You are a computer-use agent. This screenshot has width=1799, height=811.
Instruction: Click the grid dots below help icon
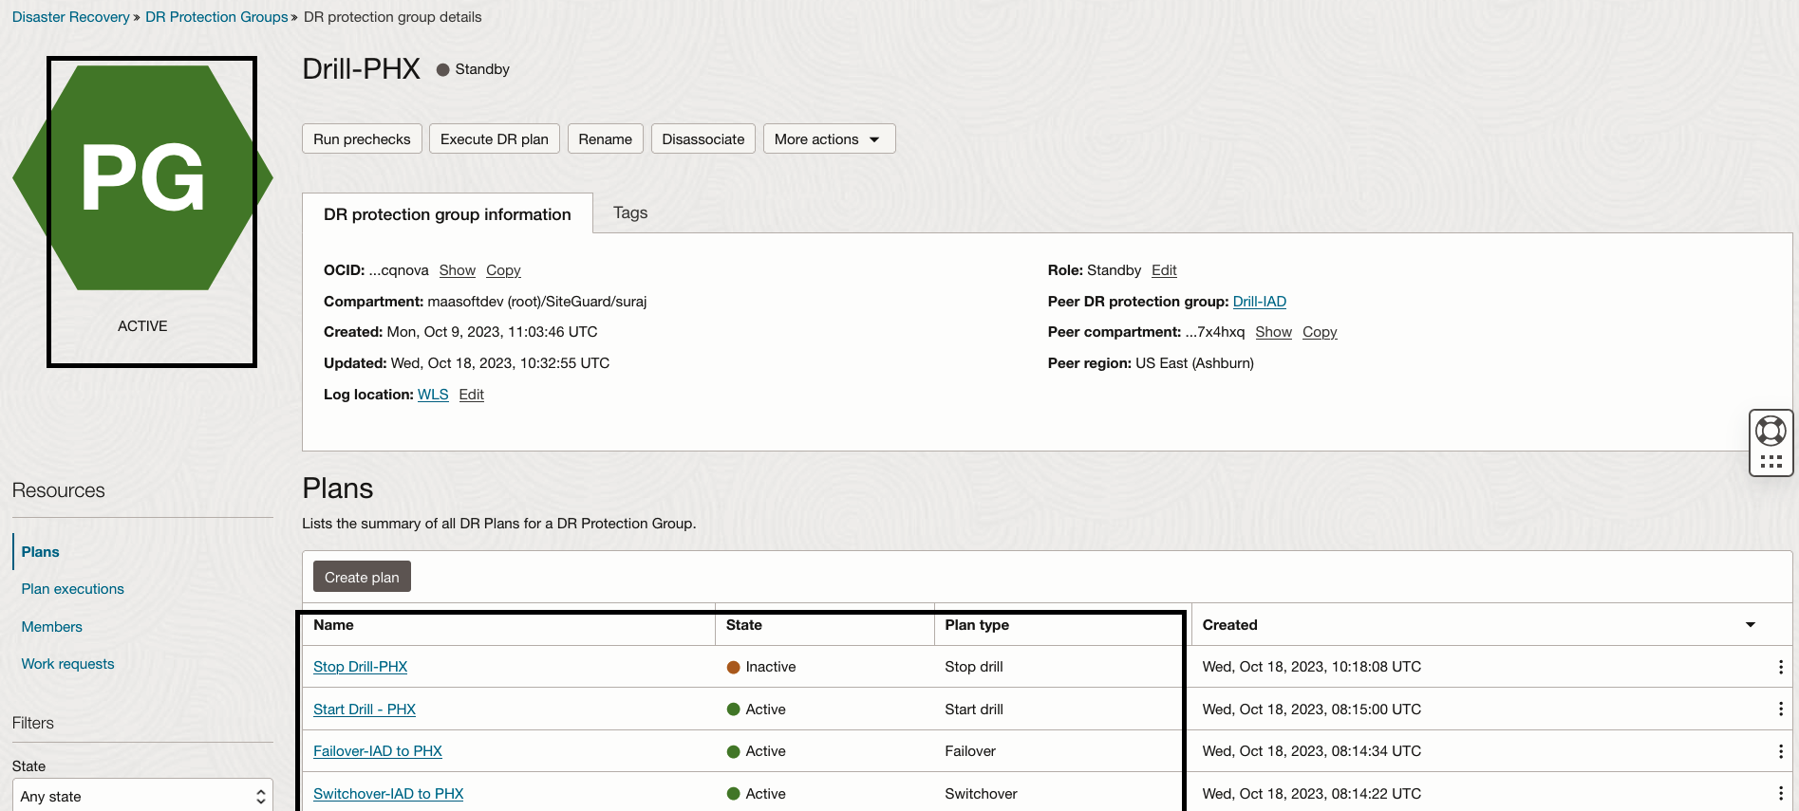point(1771,462)
